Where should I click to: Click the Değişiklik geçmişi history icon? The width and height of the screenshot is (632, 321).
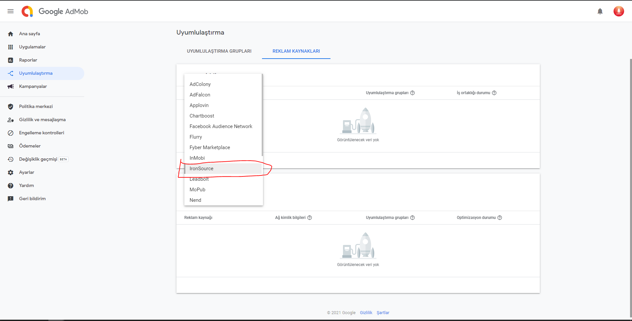point(11,159)
